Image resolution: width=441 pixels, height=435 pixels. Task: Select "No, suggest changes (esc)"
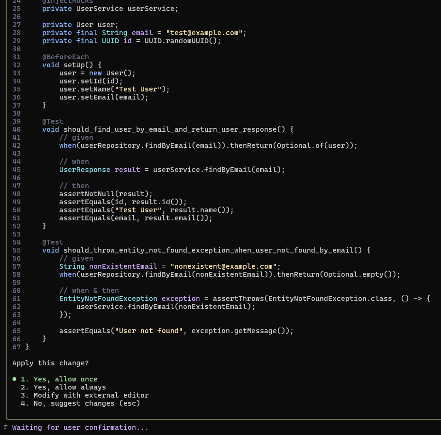pyautogui.click(x=86, y=403)
